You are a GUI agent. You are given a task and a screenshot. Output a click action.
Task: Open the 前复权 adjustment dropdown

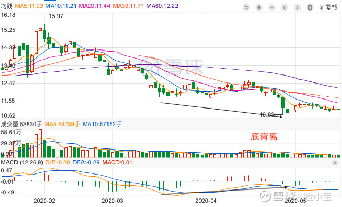click(x=328, y=7)
